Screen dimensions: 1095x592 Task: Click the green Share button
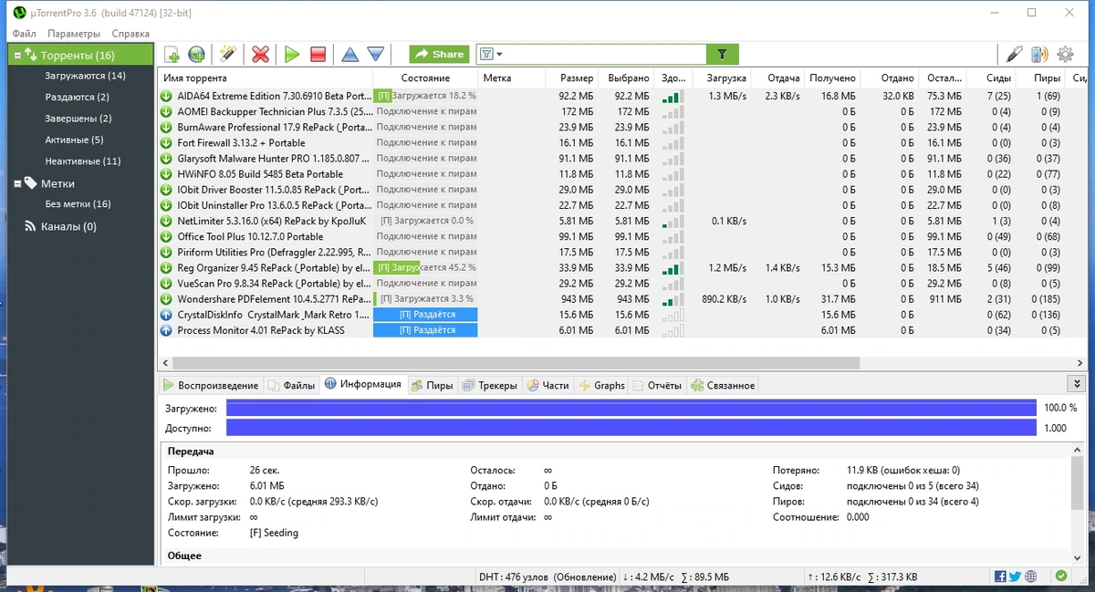coord(439,55)
